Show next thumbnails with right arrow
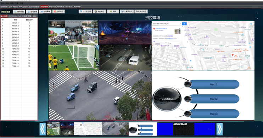 point(219,129)
